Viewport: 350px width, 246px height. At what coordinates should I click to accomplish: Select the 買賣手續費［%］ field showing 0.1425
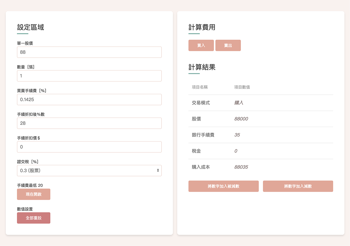pyautogui.click(x=89, y=99)
